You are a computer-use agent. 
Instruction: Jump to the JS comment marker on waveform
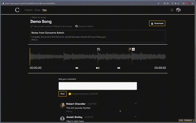tap(133, 49)
